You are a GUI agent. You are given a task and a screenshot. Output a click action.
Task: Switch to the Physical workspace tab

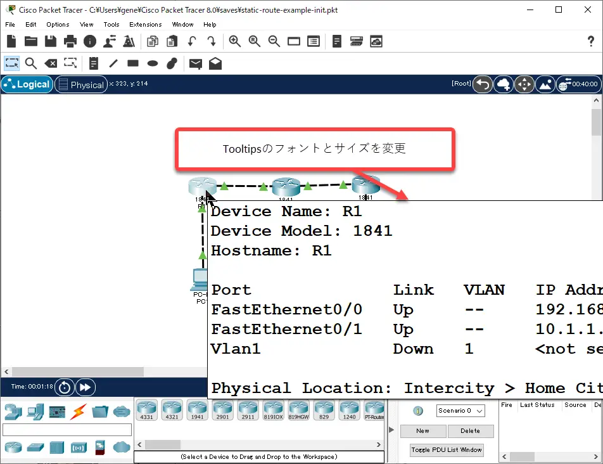[81, 85]
